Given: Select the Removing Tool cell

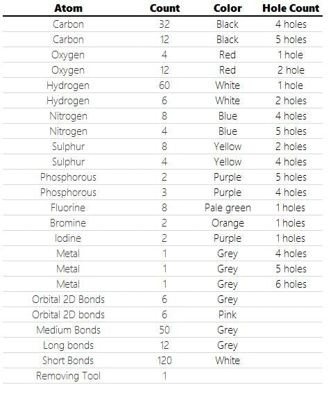Looking at the screenshot, I should [68, 376].
